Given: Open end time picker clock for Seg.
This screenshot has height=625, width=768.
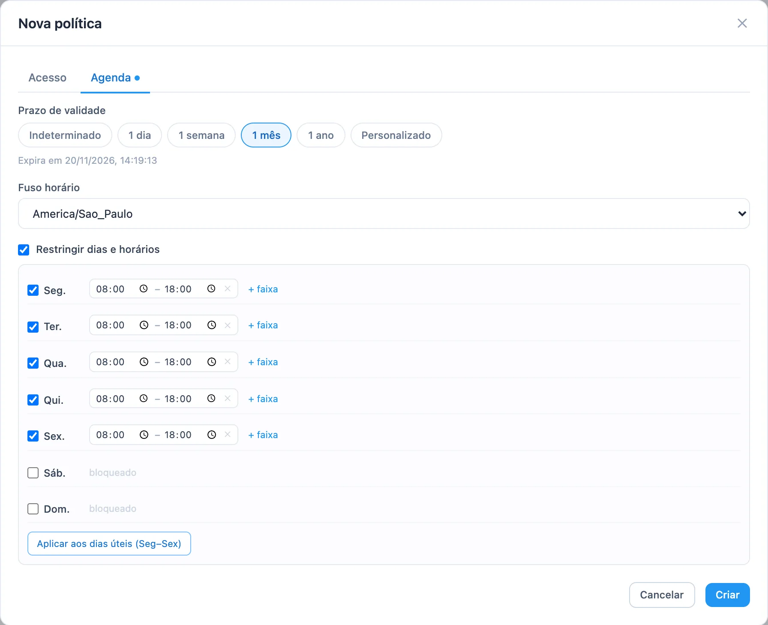Looking at the screenshot, I should 211,289.
